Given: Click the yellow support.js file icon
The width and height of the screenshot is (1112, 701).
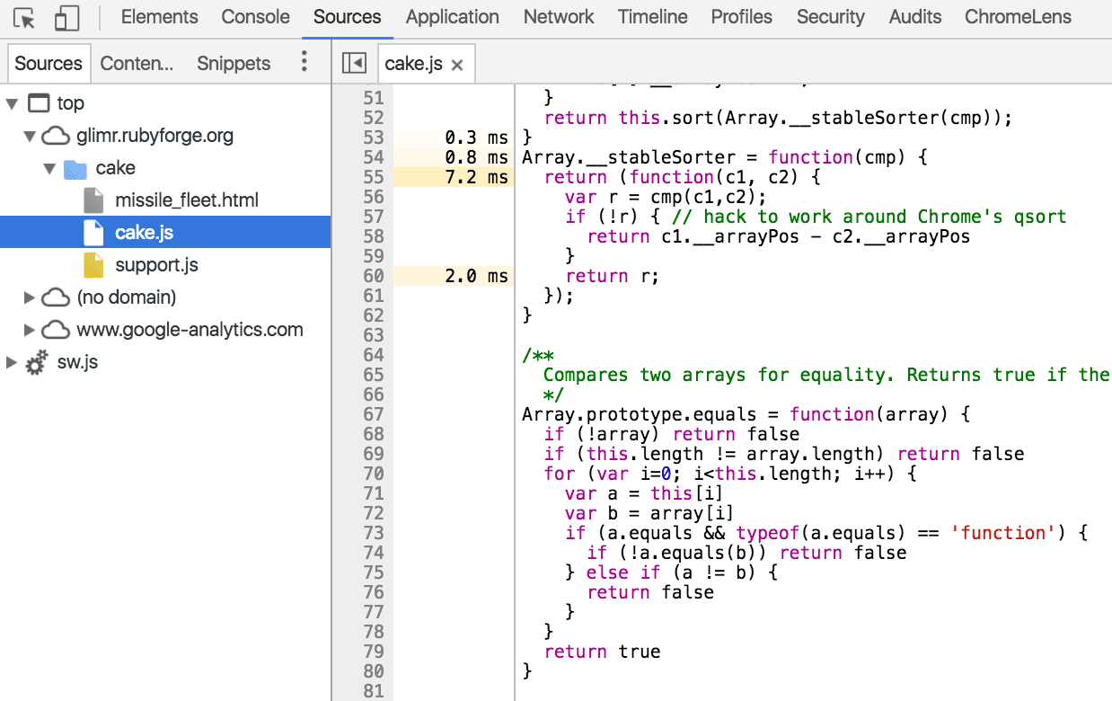Looking at the screenshot, I should 93,264.
